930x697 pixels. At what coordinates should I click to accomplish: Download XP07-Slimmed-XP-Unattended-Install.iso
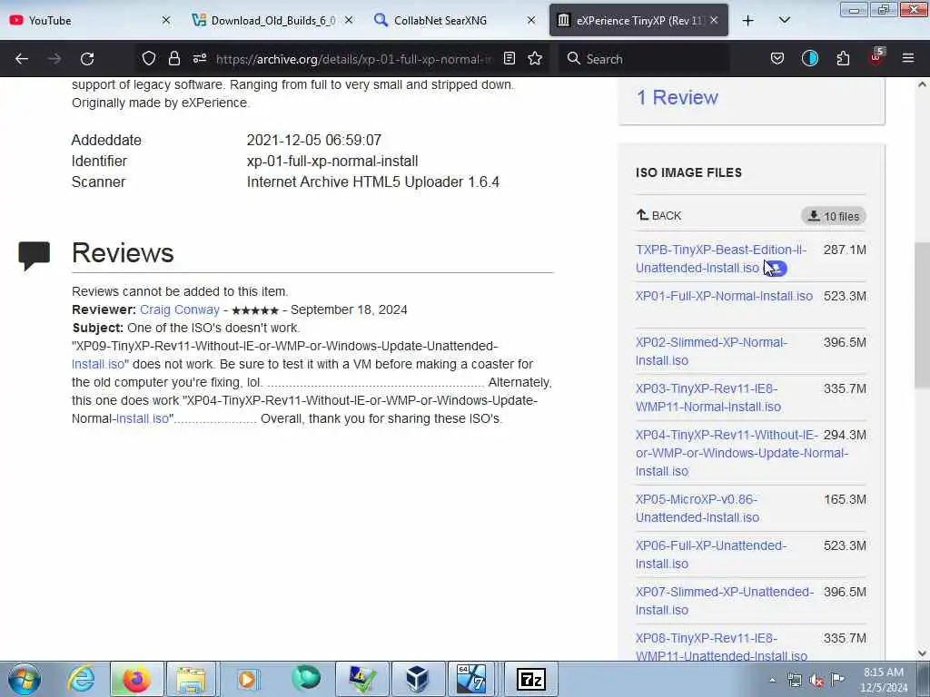tap(724, 601)
